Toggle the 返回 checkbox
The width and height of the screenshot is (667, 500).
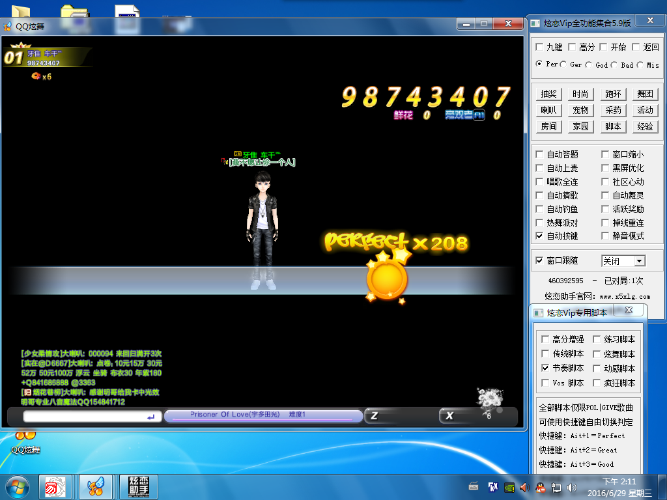click(636, 47)
